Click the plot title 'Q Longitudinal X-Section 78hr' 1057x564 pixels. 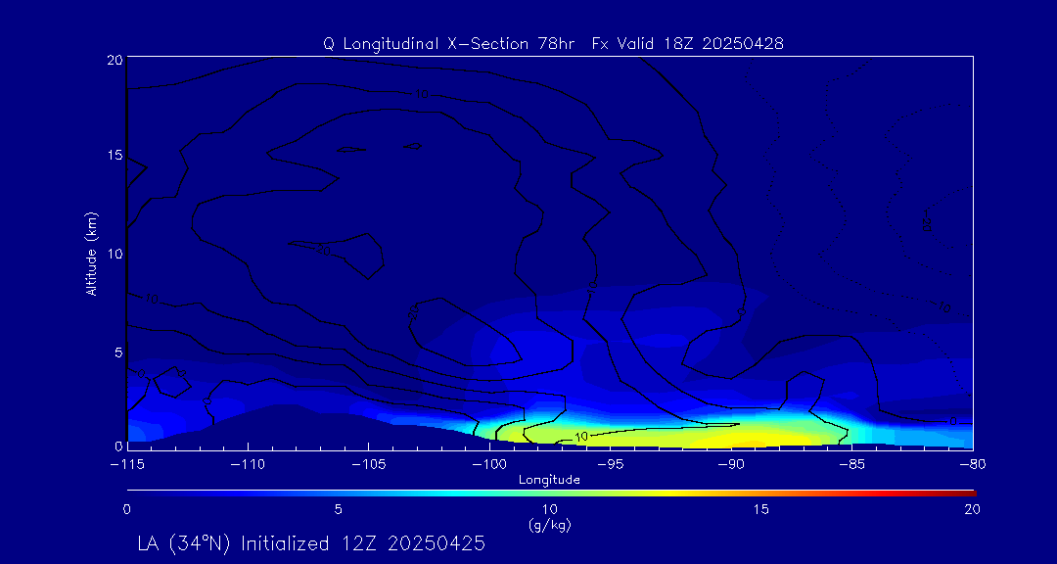pos(449,44)
